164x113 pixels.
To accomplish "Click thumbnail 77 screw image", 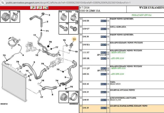I will point(74,28).
